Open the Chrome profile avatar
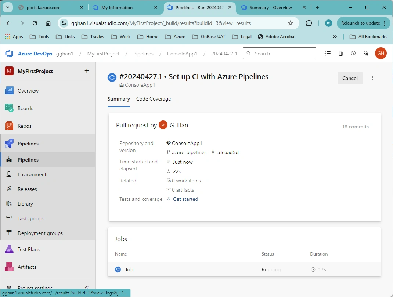This screenshot has height=297, width=393. (x=329, y=23)
